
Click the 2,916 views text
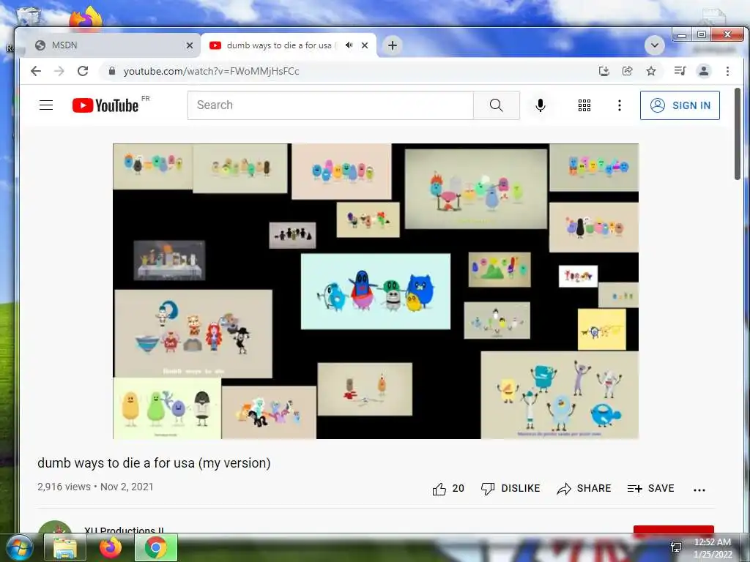click(x=64, y=487)
